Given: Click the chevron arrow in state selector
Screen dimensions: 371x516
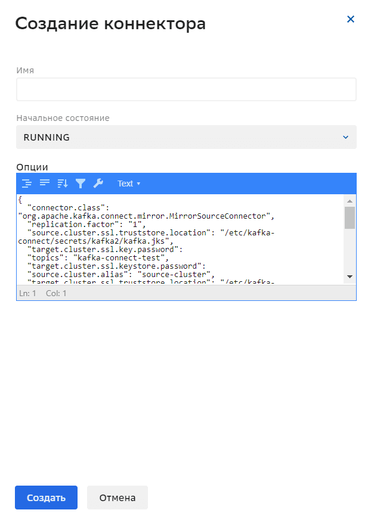Looking at the screenshot, I should pyautogui.click(x=345, y=137).
